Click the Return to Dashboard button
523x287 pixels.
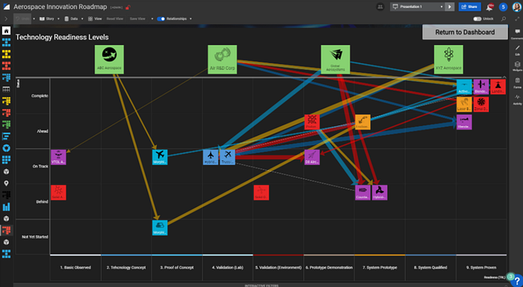(465, 32)
